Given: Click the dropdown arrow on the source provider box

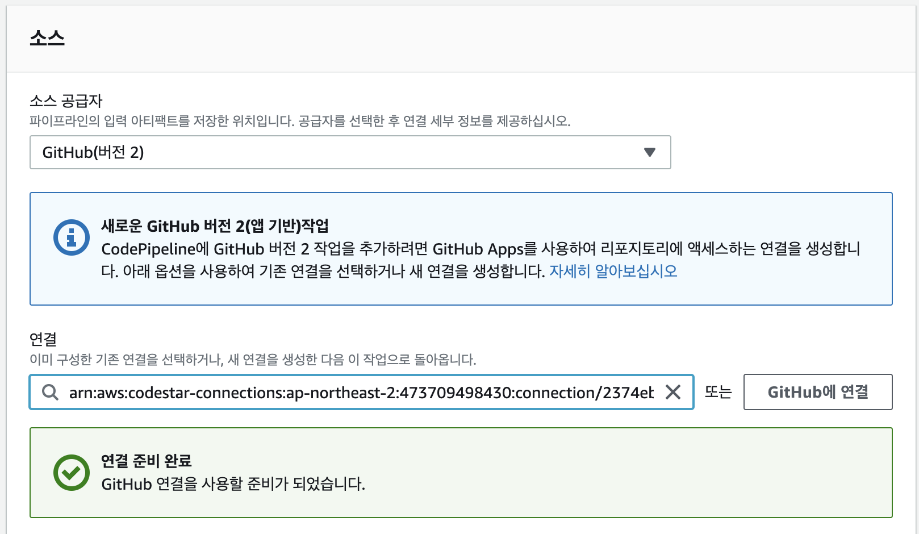Looking at the screenshot, I should [x=649, y=152].
